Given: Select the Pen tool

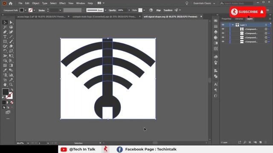Looking at the screenshot, I should tap(5, 32).
